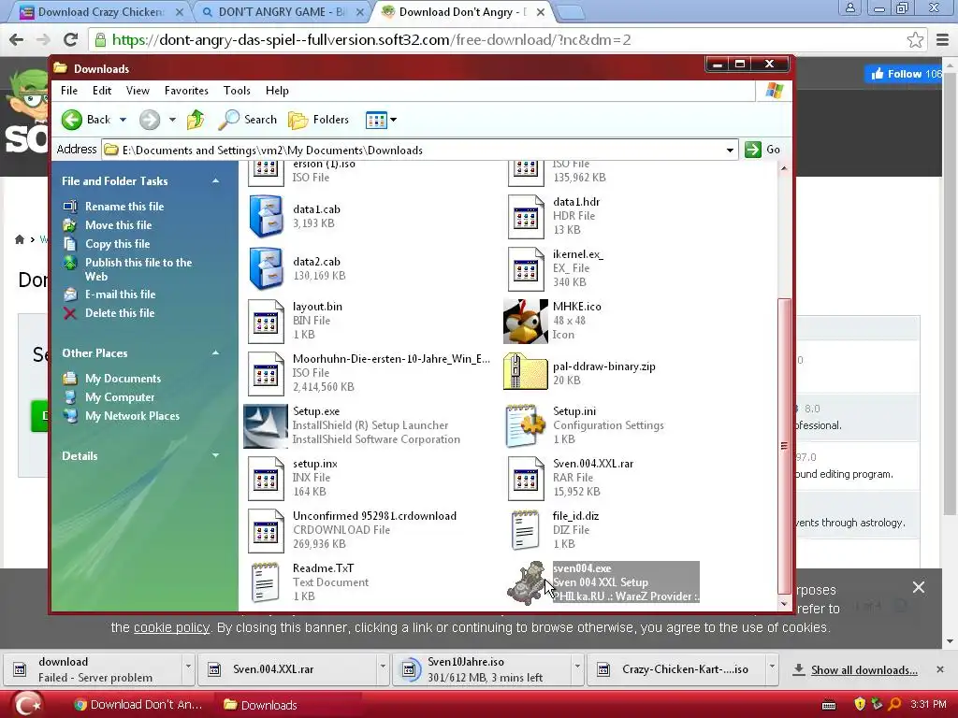Switch to DON'T ANGRY GAME tab

click(283, 11)
